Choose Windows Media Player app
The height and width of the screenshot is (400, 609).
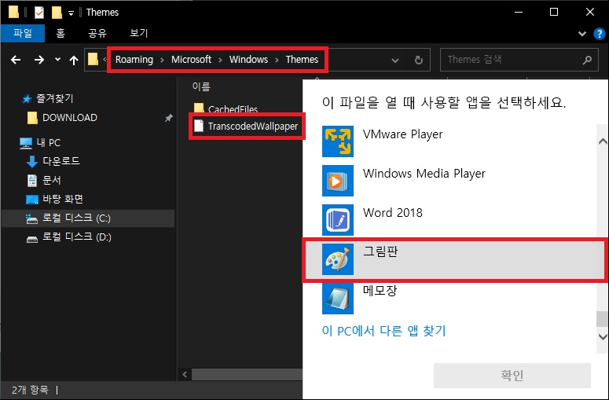tap(449, 181)
